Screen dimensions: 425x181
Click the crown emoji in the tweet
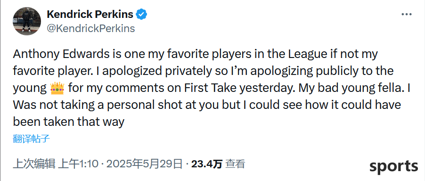57,88
